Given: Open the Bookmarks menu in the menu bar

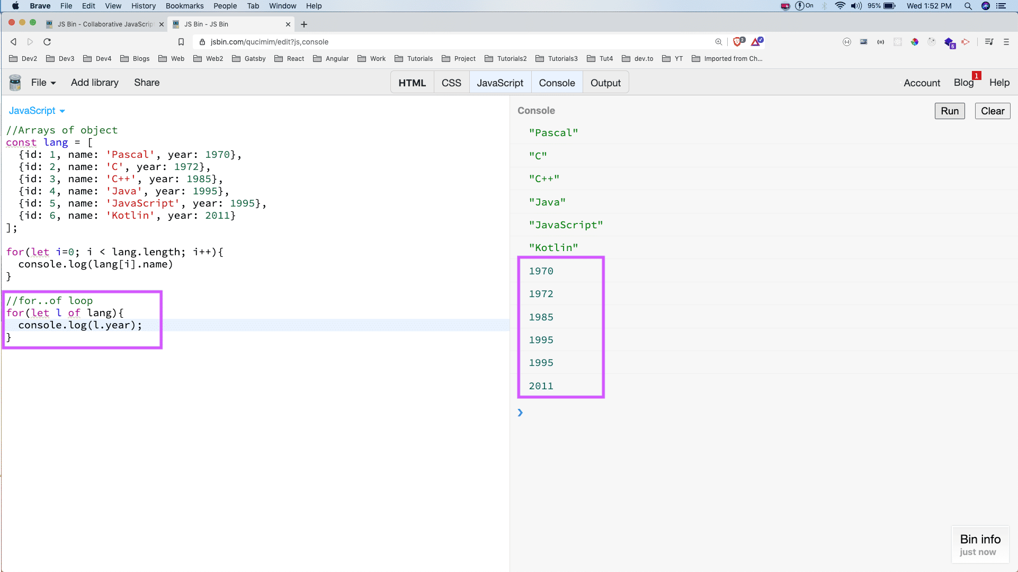Looking at the screenshot, I should [184, 6].
